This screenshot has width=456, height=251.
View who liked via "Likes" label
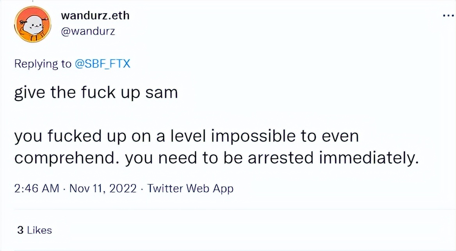pyautogui.click(x=39, y=230)
